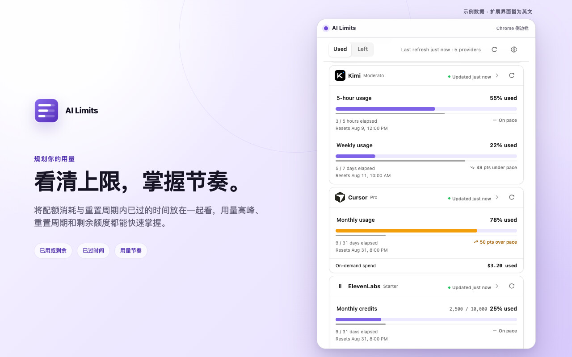The image size is (572, 357).
Task: Click the 22% used value
Action: (503, 145)
